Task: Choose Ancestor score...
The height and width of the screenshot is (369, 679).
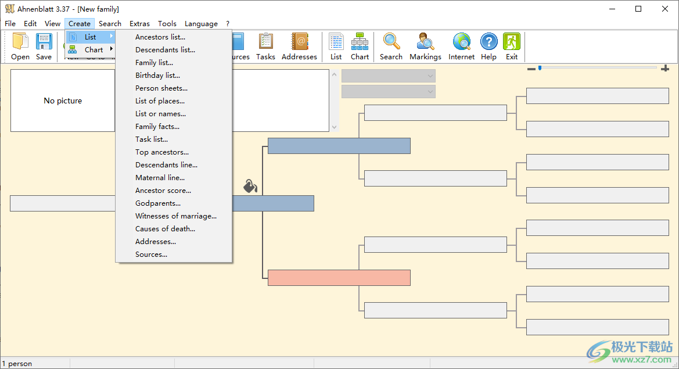Action: tap(163, 191)
